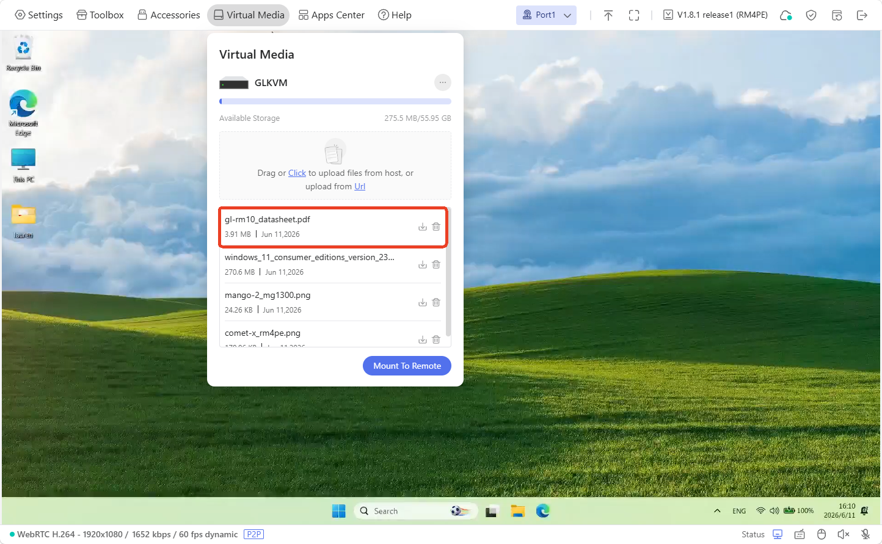Click WebRTC H.264 stream info text
Image resolution: width=882 pixels, height=544 pixels.
pyautogui.click(x=127, y=534)
